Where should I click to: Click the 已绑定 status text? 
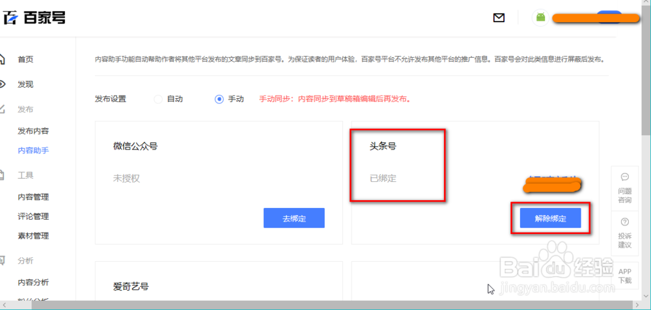[x=383, y=179]
